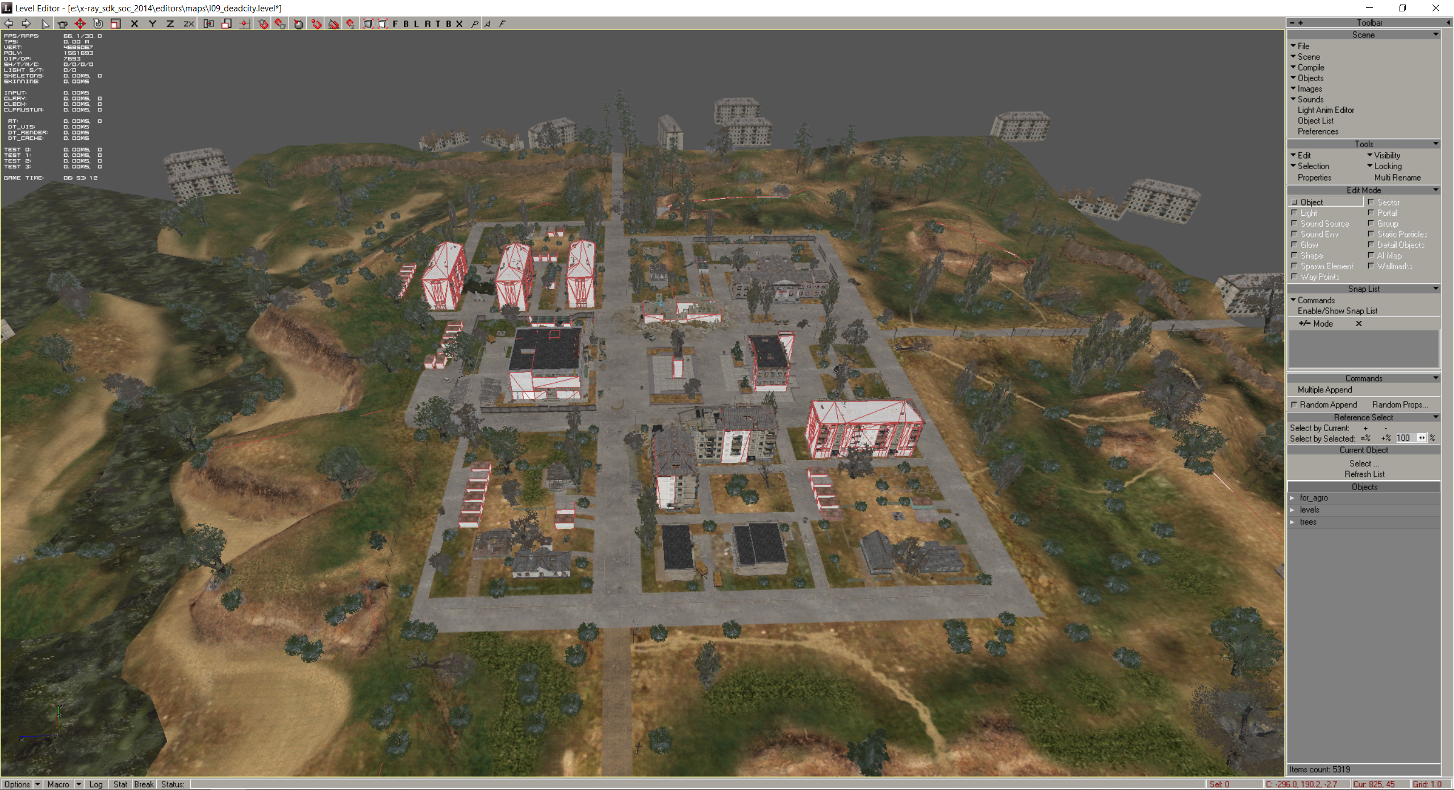The image size is (1454, 790).
Task: Constrain to the Y axis button
Action: pyautogui.click(x=152, y=24)
